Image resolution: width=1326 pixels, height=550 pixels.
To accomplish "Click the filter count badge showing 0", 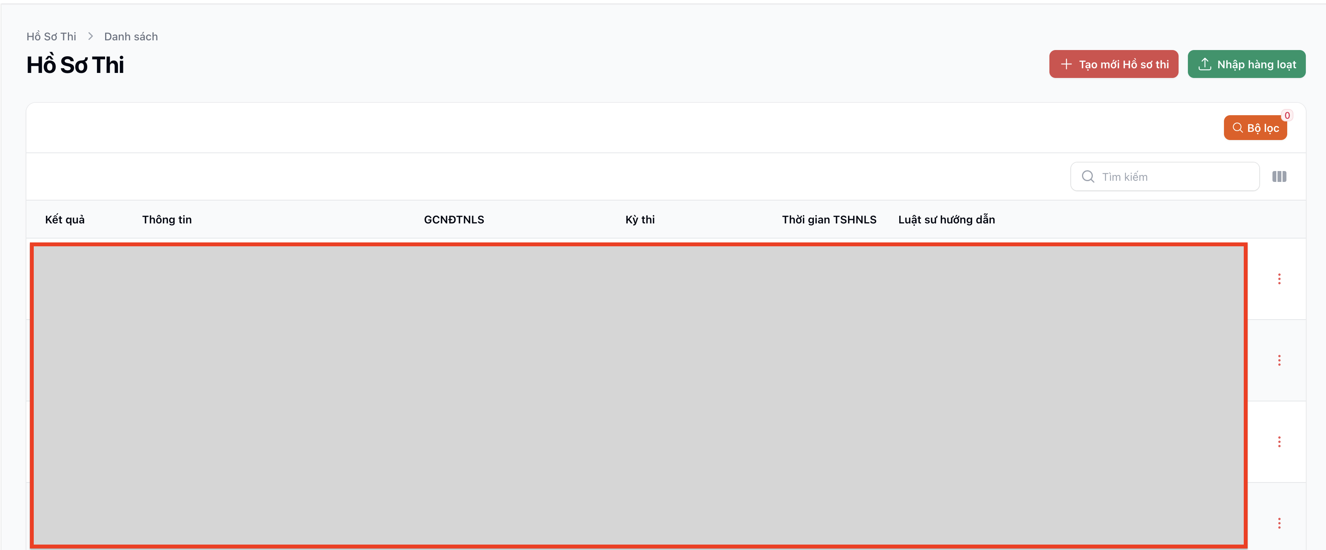I will point(1287,115).
